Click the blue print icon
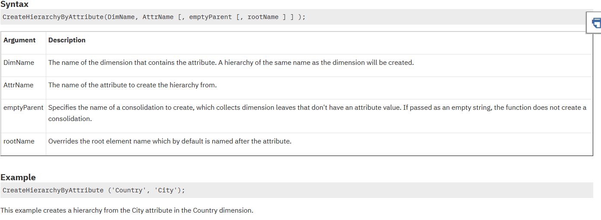Image resolution: width=601 pixels, height=220 pixels. 595,22
